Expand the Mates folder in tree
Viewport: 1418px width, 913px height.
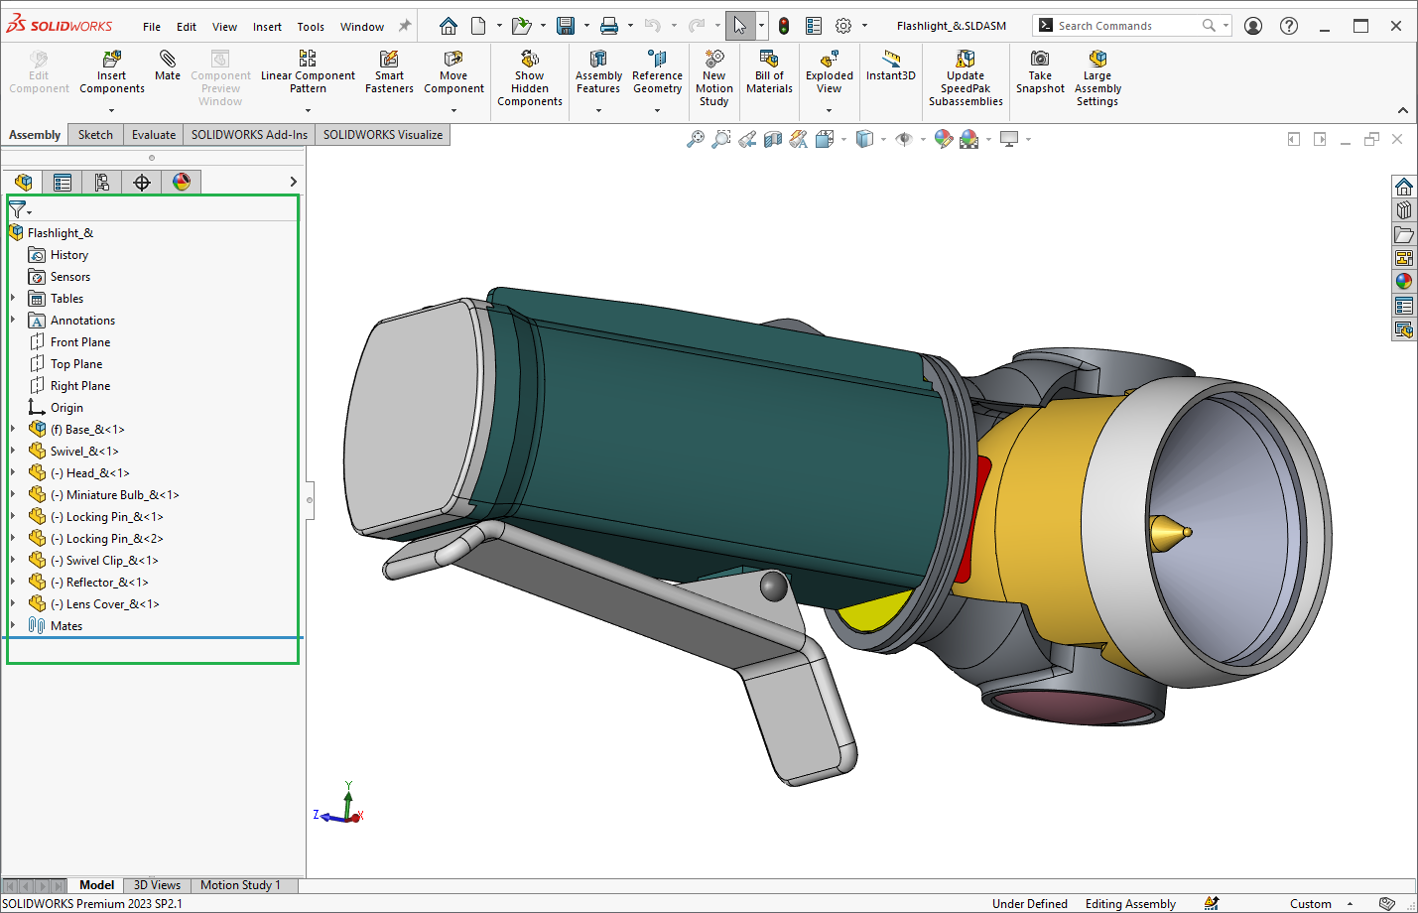pyautogui.click(x=13, y=626)
